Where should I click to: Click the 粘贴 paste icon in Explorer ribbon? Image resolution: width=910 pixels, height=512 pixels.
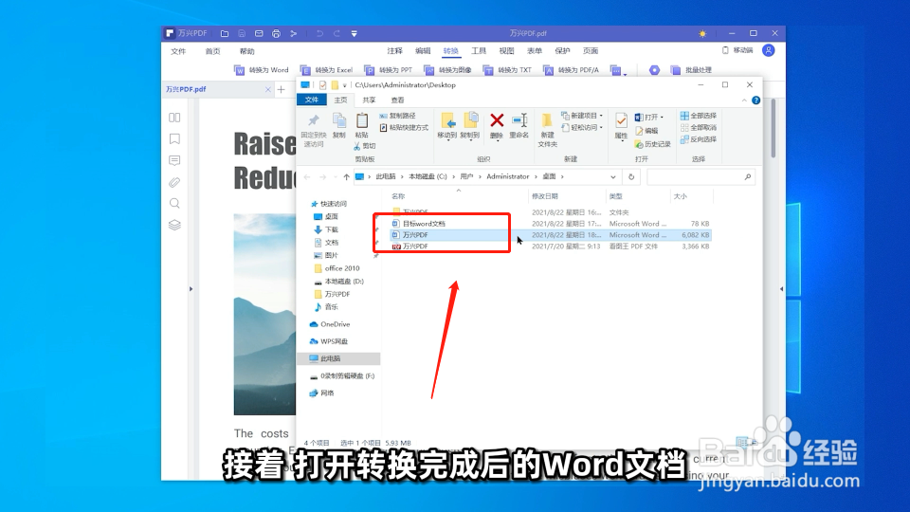click(x=361, y=126)
